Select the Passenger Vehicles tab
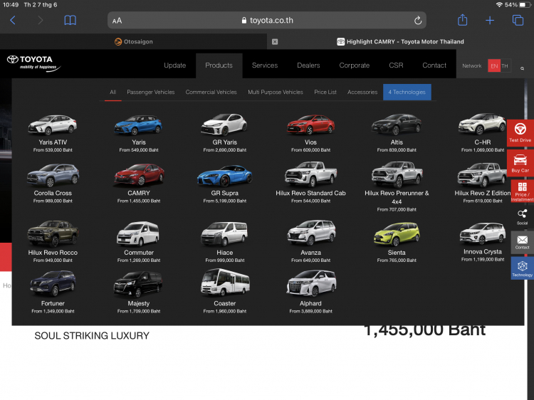The height and width of the screenshot is (400, 534). coord(150,92)
